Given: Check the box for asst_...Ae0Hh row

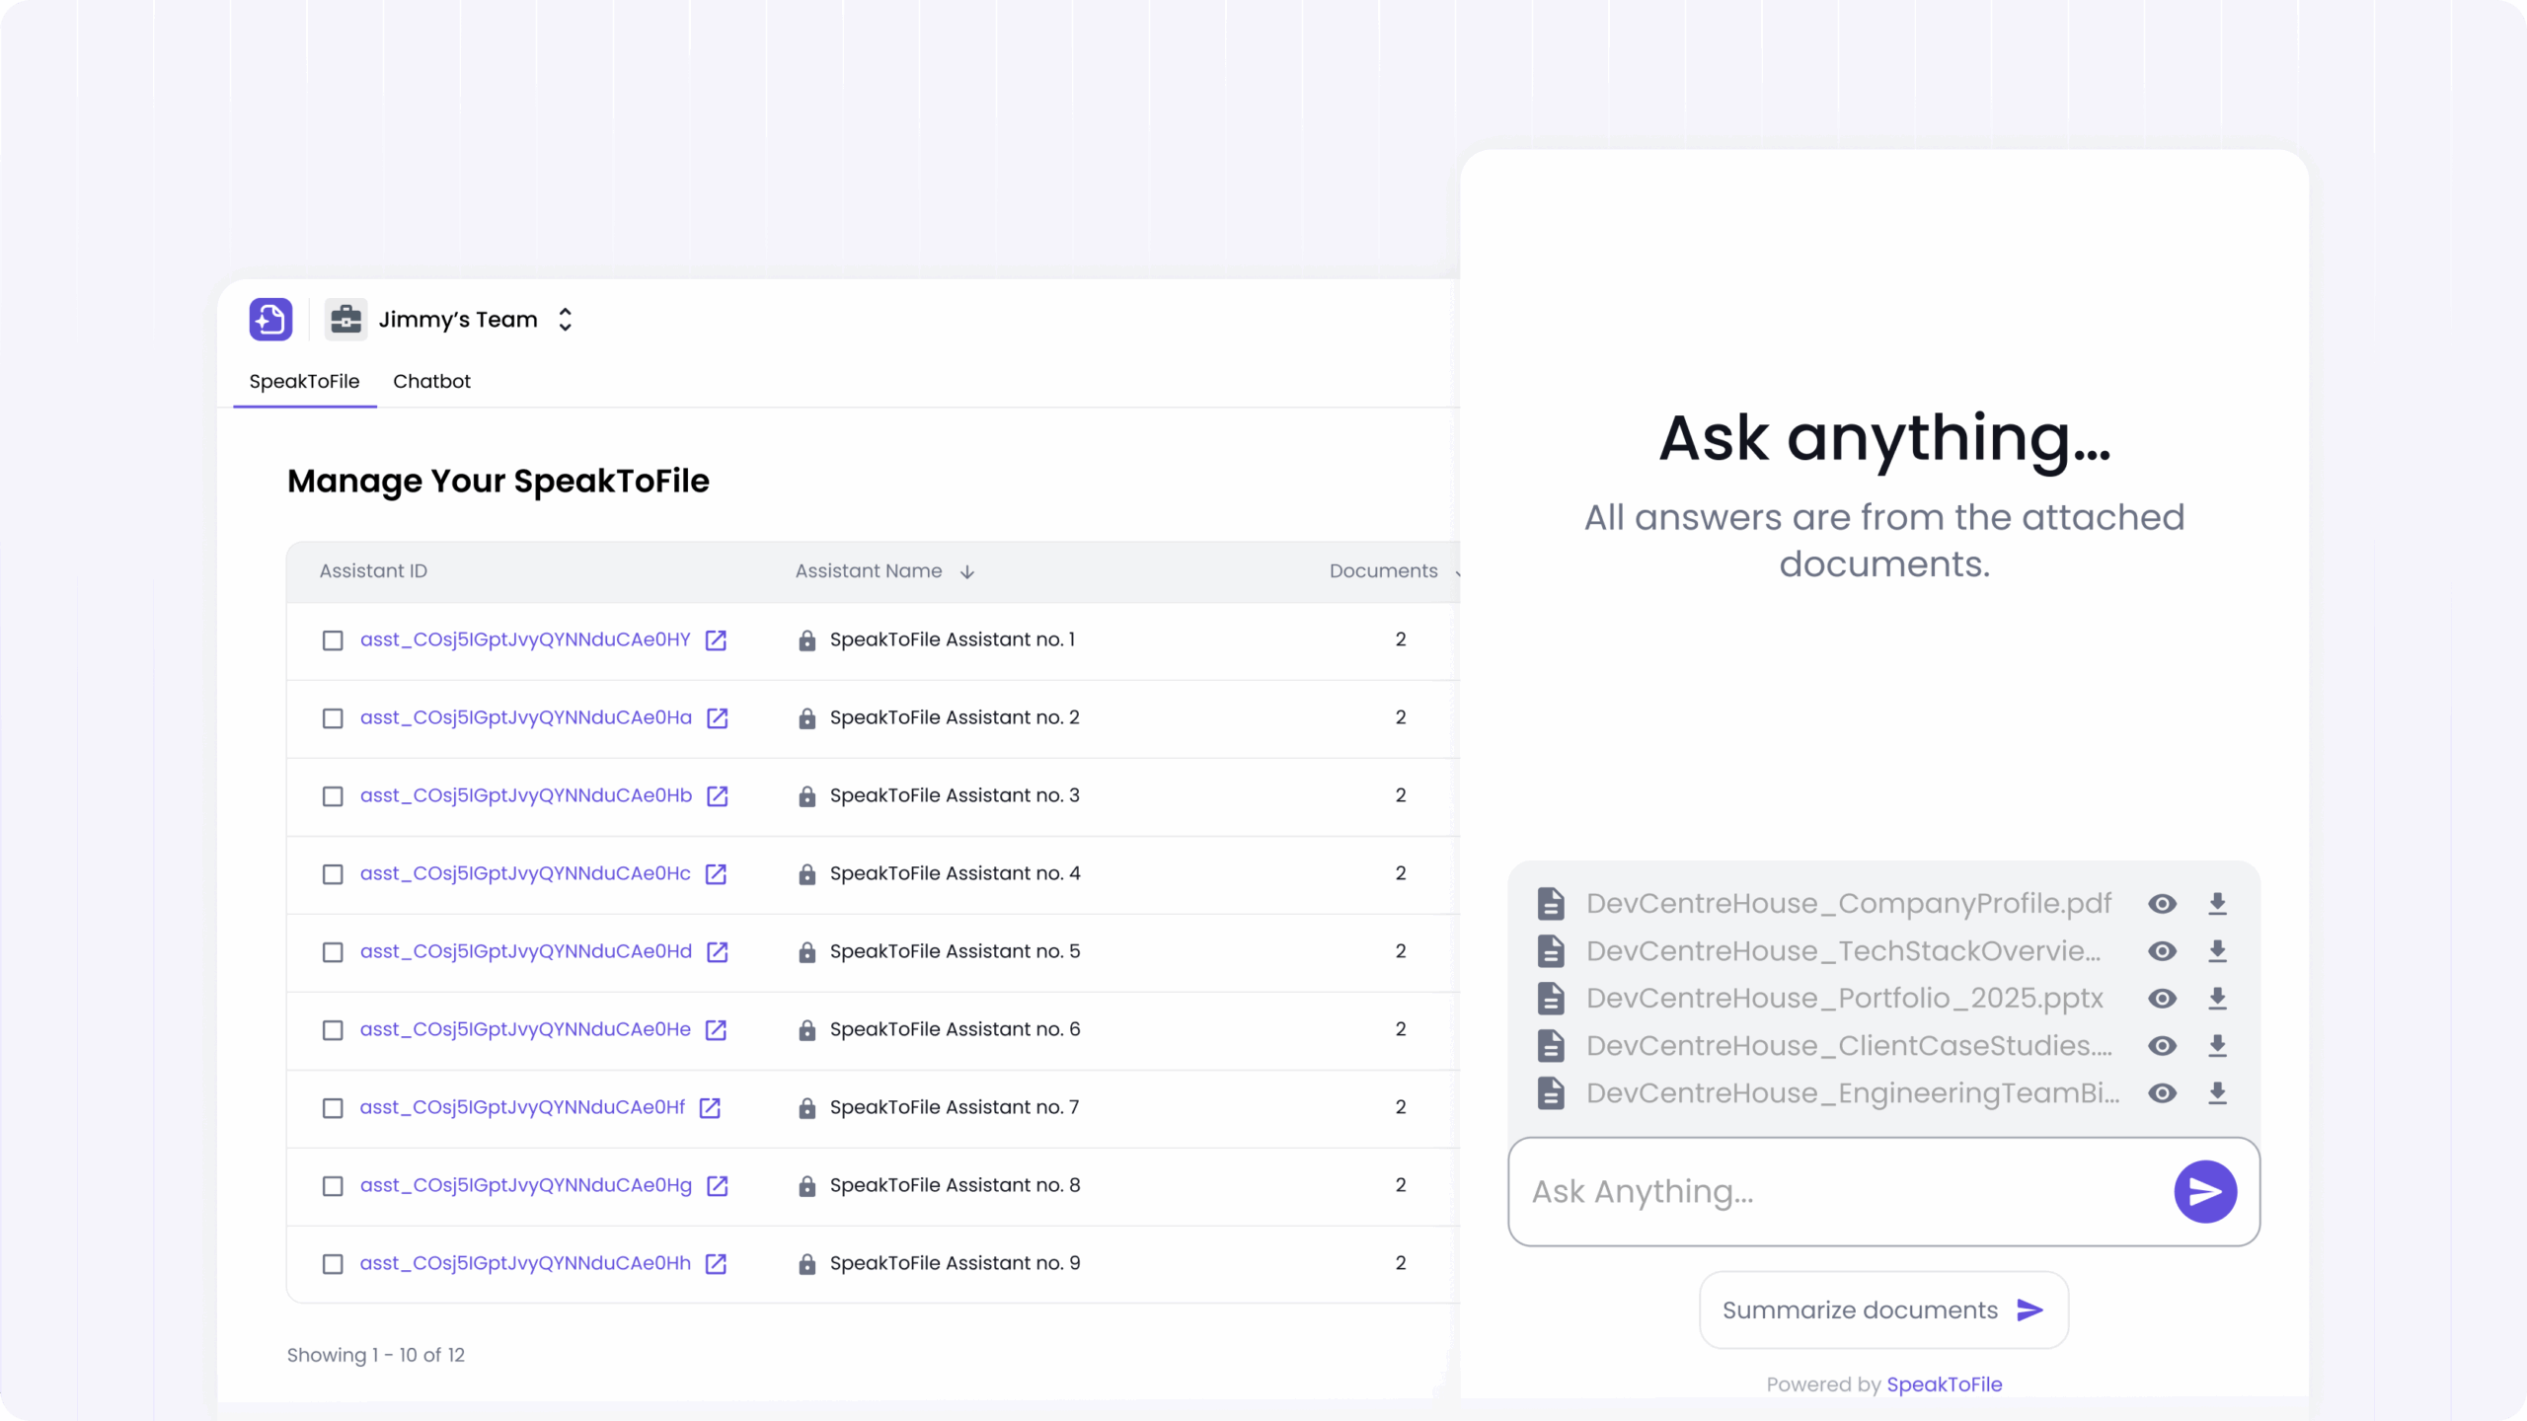Looking at the screenshot, I should [x=333, y=1264].
